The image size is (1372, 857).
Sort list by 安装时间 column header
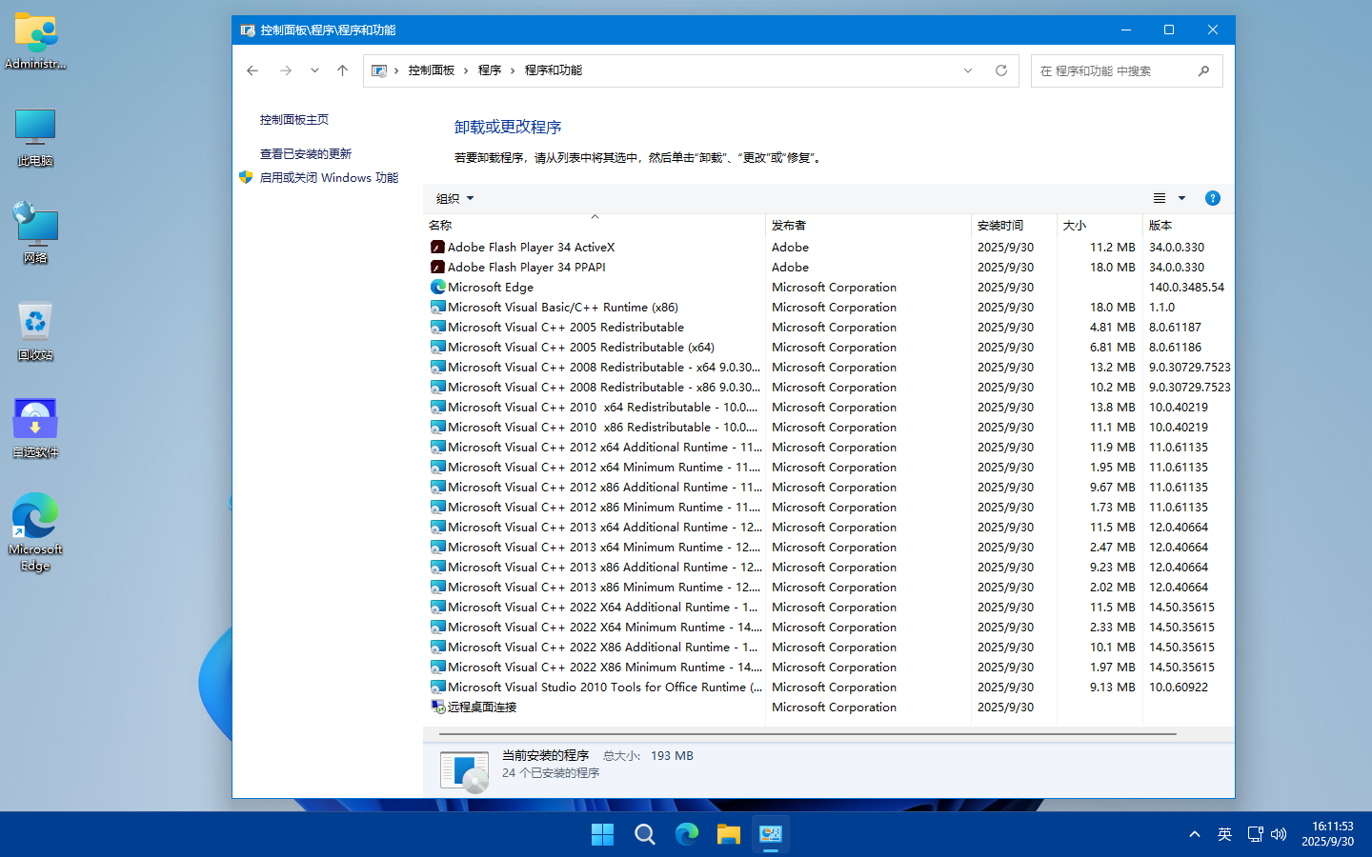[x=1000, y=226]
